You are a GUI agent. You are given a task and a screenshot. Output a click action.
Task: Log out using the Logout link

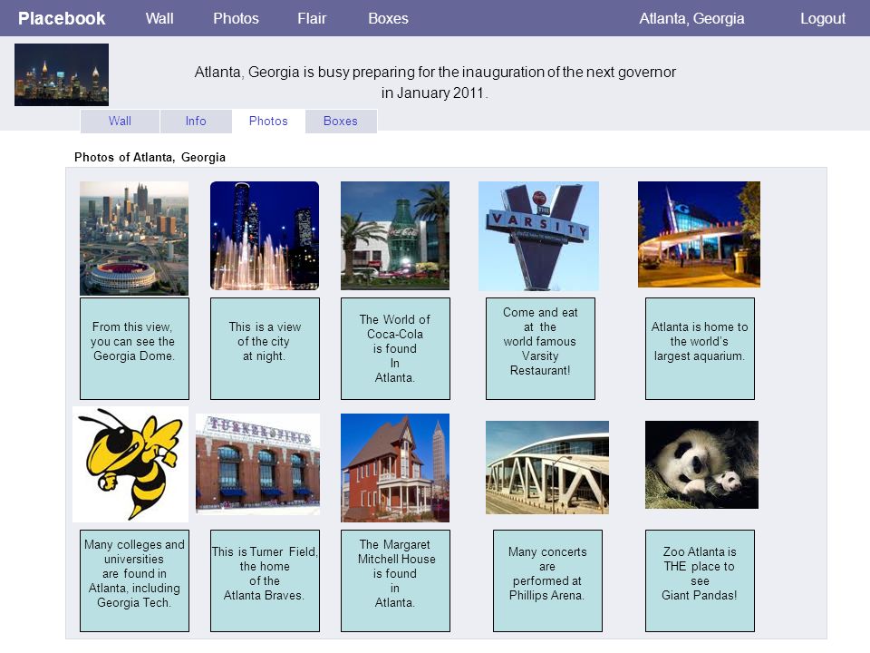[x=823, y=18]
